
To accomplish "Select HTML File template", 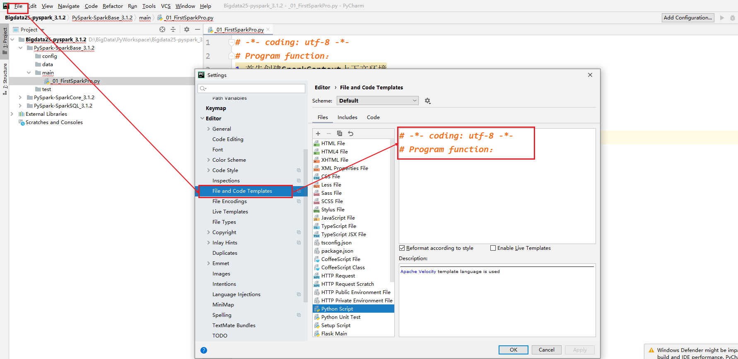I will (353, 144).
